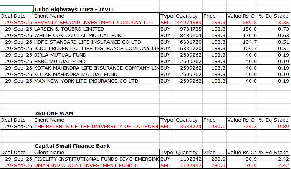Click SELL type in Regents of University row

tap(167, 126)
